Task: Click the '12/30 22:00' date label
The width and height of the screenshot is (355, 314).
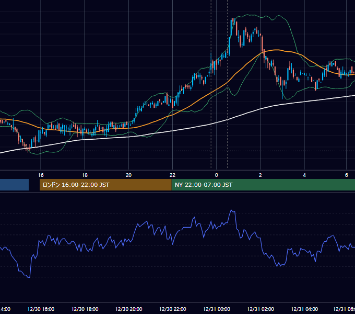Action: point(172,309)
